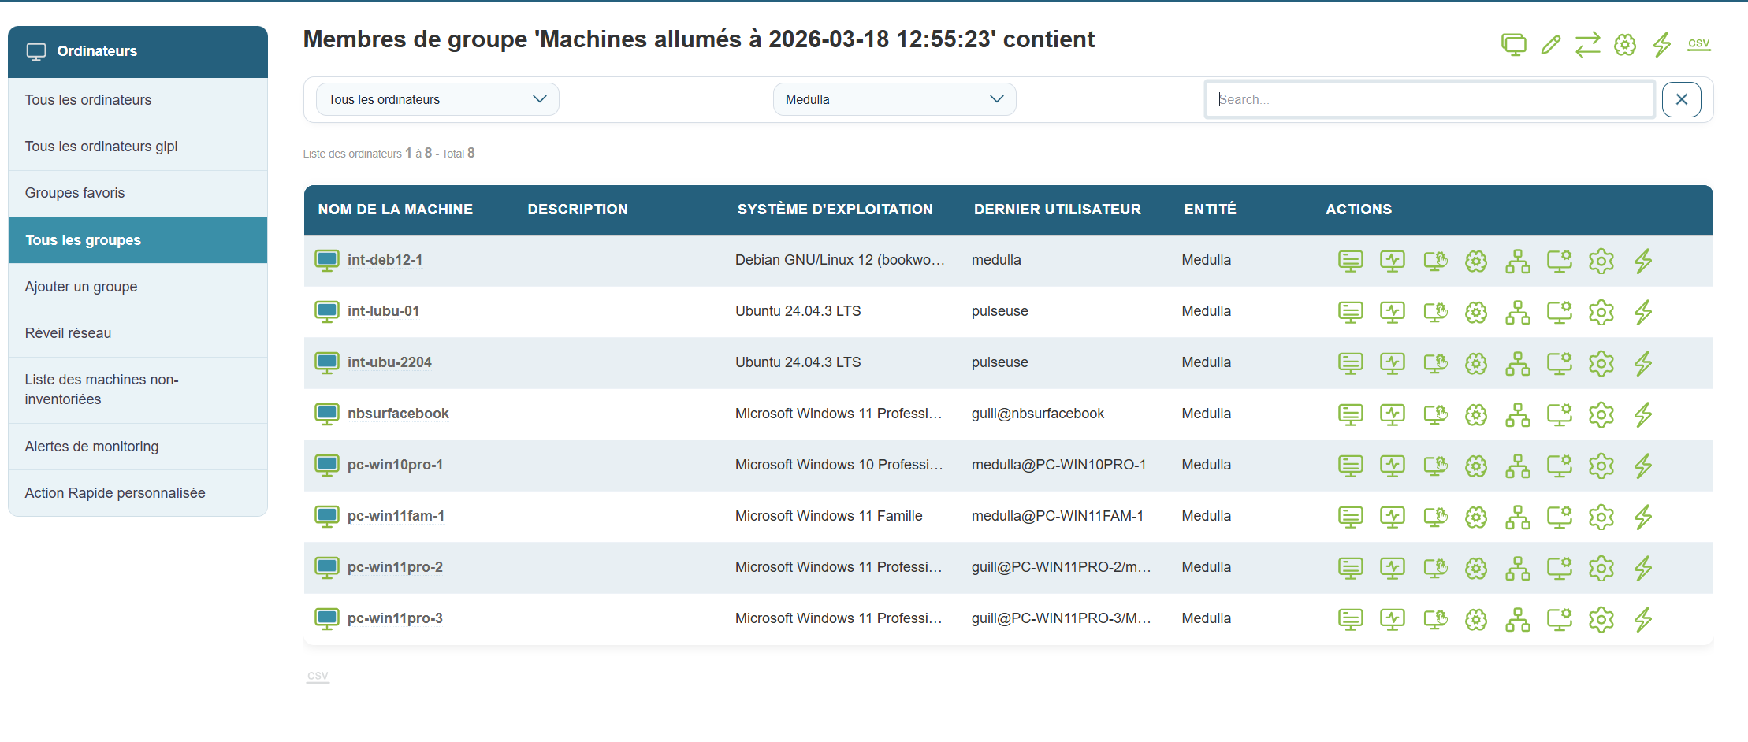Click remote control hand icon for nbsurfacebook

click(x=1434, y=414)
